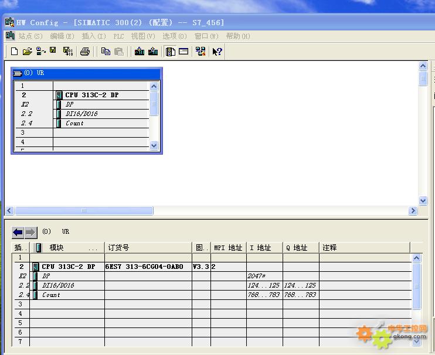Viewport: 435px width, 355px height.
Task: Open the 站点(S) menu
Action: (30, 36)
